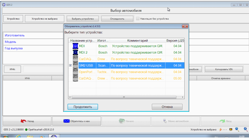Click the Изготовитель row

(x=33, y=35)
